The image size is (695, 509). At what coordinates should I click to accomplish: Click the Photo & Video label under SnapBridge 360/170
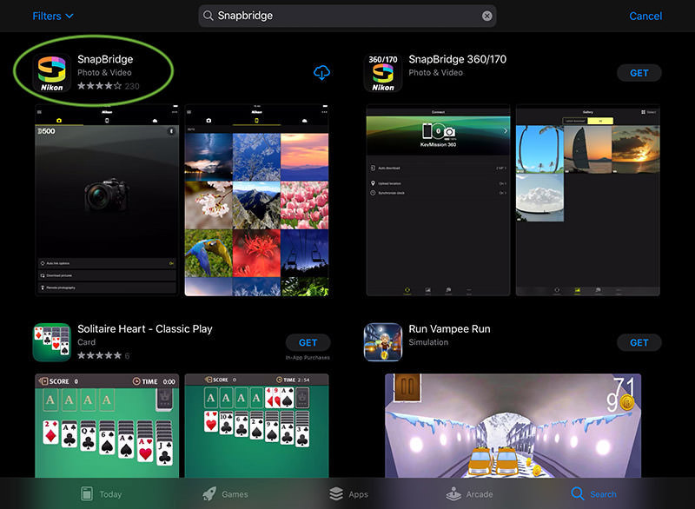[x=435, y=72]
